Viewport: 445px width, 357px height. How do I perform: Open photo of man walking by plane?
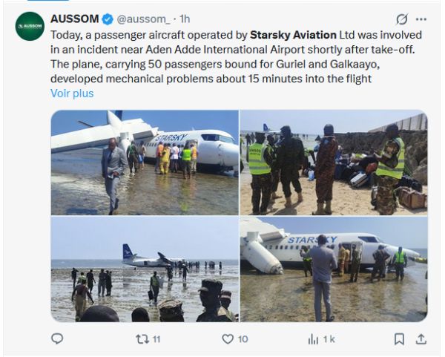[145, 163]
